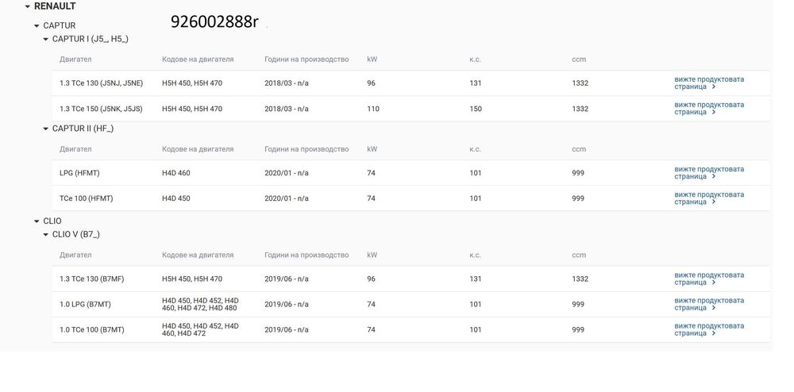Viewport: 794px width, 392px height.
Task: Open product page link for 1.3 TCe 150 (J5NK, J5JS)
Action: click(x=709, y=108)
